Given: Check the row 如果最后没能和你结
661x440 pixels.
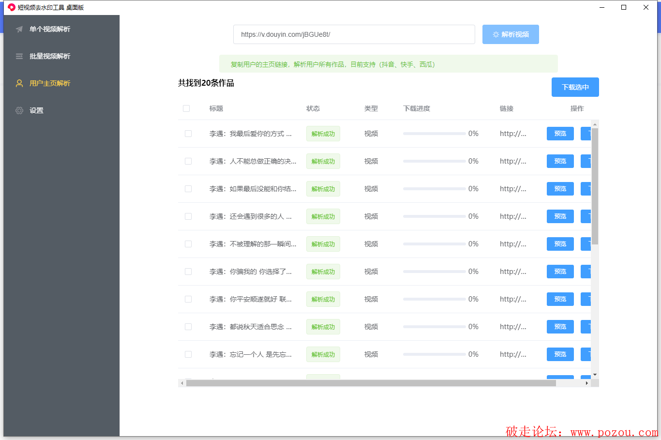Looking at the screenshot, I should click(188, 189).
